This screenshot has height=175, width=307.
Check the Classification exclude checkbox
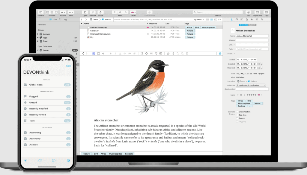(x=237, y=112)
